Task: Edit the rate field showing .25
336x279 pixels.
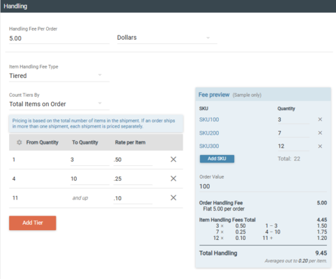Action: [133, 179]
